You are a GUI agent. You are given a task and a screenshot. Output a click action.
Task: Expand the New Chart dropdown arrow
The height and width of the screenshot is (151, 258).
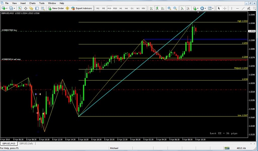point(7,8)
